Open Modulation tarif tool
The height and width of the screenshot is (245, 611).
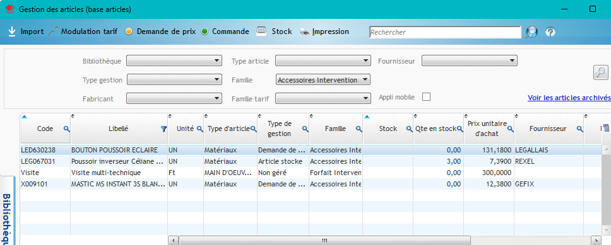[83, 31]
